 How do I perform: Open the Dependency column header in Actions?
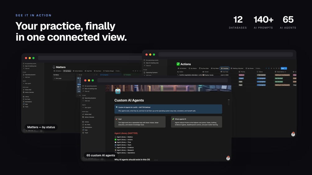pos(280,72)
